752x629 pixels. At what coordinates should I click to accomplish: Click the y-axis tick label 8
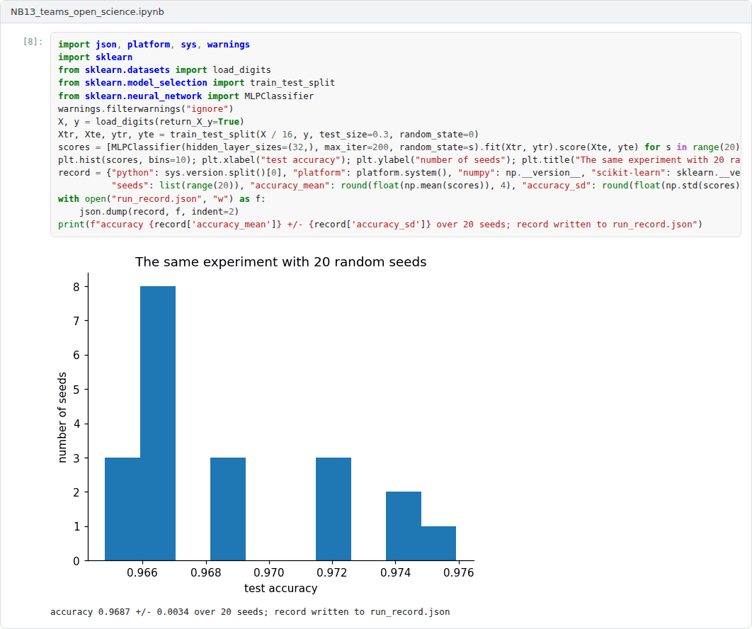(76, 287)
